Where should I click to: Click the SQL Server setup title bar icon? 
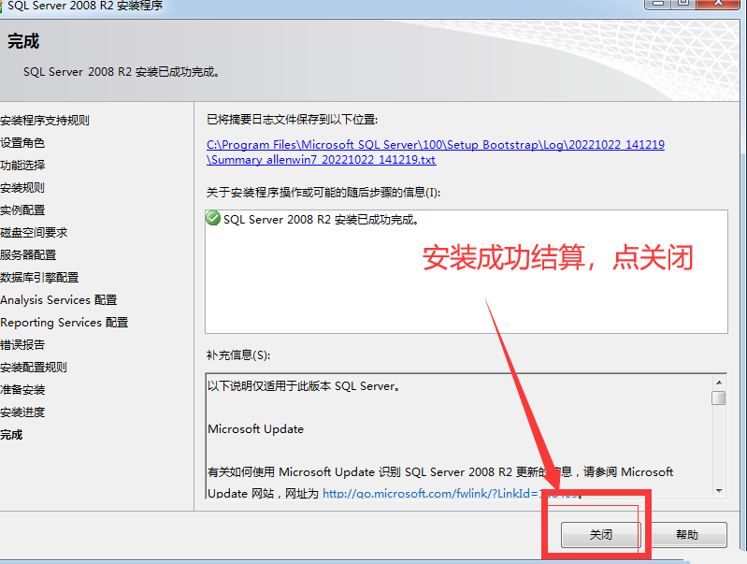coord(2,6)
